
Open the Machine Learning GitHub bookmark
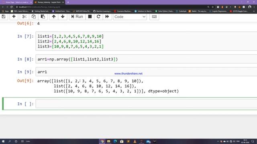click(x=102, y=11)
